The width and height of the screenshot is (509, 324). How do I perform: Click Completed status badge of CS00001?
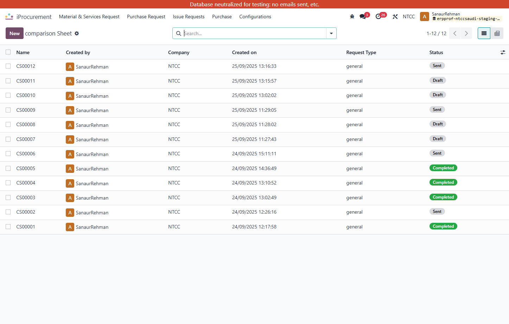pyautogui.click(x=443, y=226)
